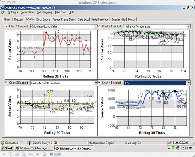Click the green Connected checkmark status icon
This screenshot has height=157, width=195.
pyautogui.click(x=2, y=143)
